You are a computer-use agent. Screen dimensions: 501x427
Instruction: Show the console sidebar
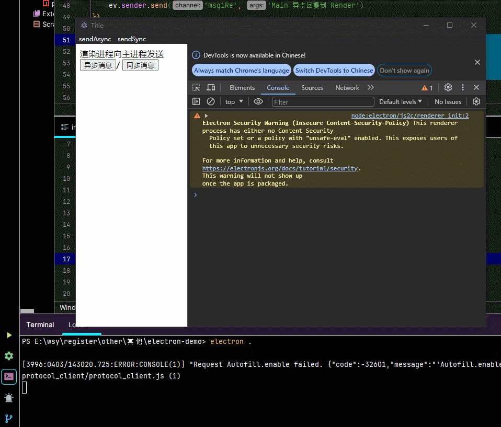point(196,101)
